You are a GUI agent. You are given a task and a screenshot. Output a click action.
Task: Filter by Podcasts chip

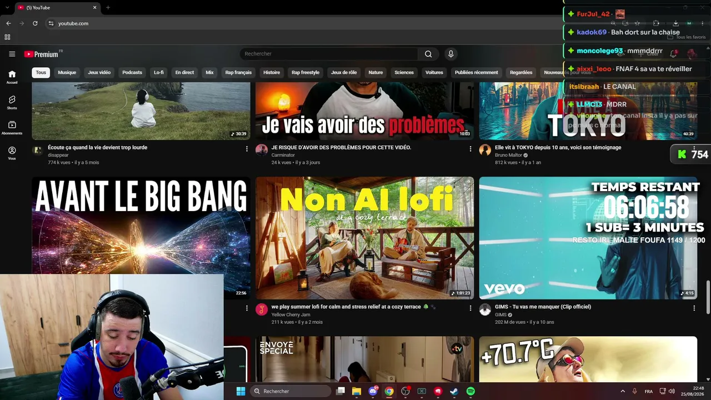pos(132,72)
